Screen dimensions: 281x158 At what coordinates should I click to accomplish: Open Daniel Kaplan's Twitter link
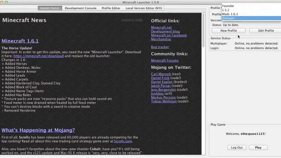tap(162, 82)
